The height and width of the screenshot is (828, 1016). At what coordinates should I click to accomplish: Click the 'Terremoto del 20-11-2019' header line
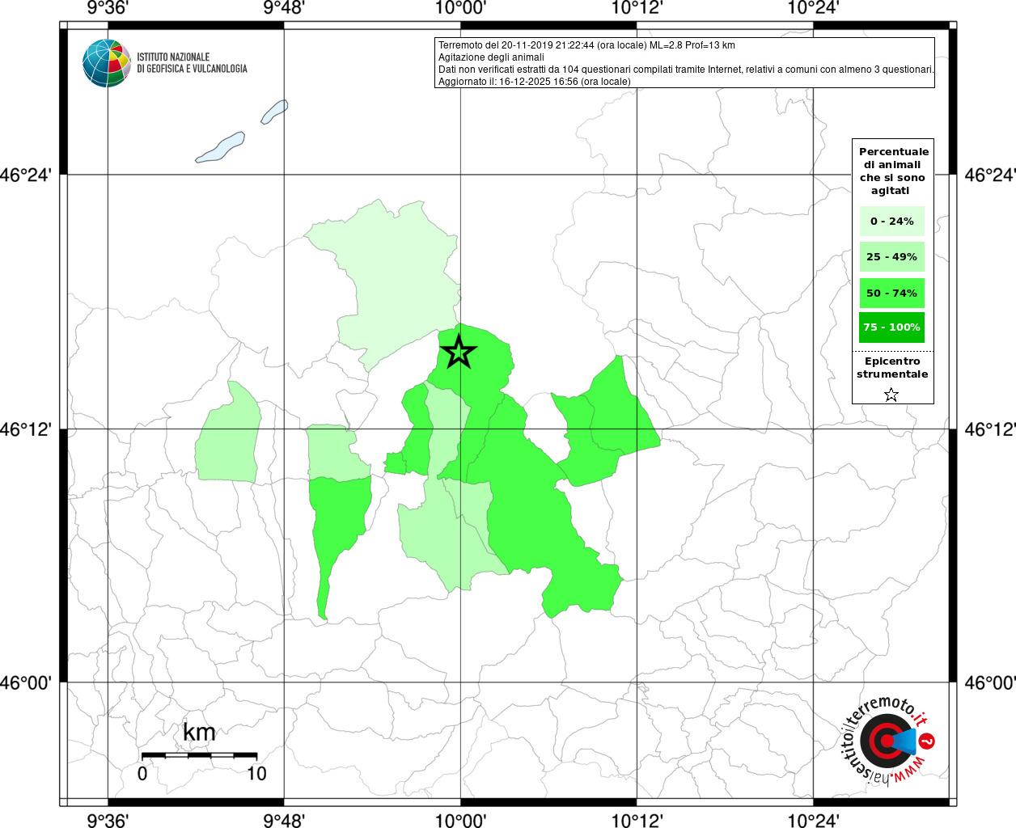[x=586, y=45]
